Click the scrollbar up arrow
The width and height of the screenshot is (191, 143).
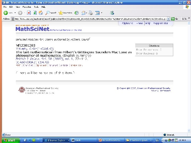[x=189, y=23]
